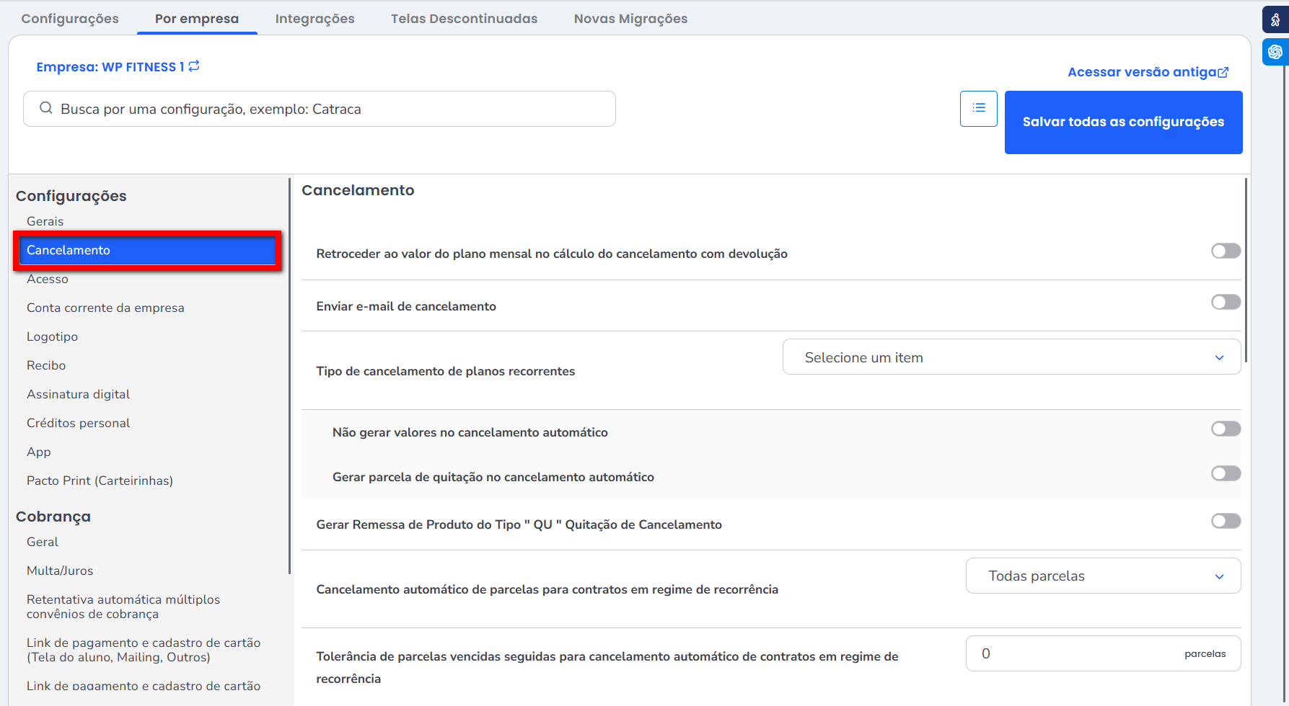The image size is (1289, 706).
Task: Click the magnifying glass search icon
Action: [x=46, y=108]
